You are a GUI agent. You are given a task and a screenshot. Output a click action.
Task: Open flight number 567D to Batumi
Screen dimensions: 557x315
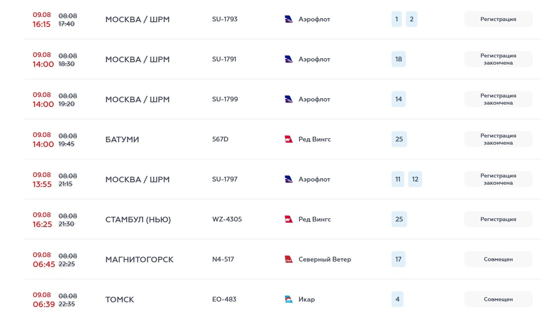(220, 139)
